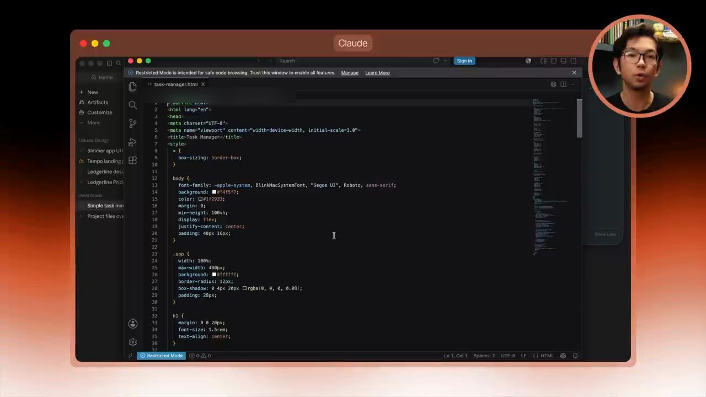The height and width of the screenshot is (397, 706).
Task: Toggle the secondary side bar
Action: 573,61
